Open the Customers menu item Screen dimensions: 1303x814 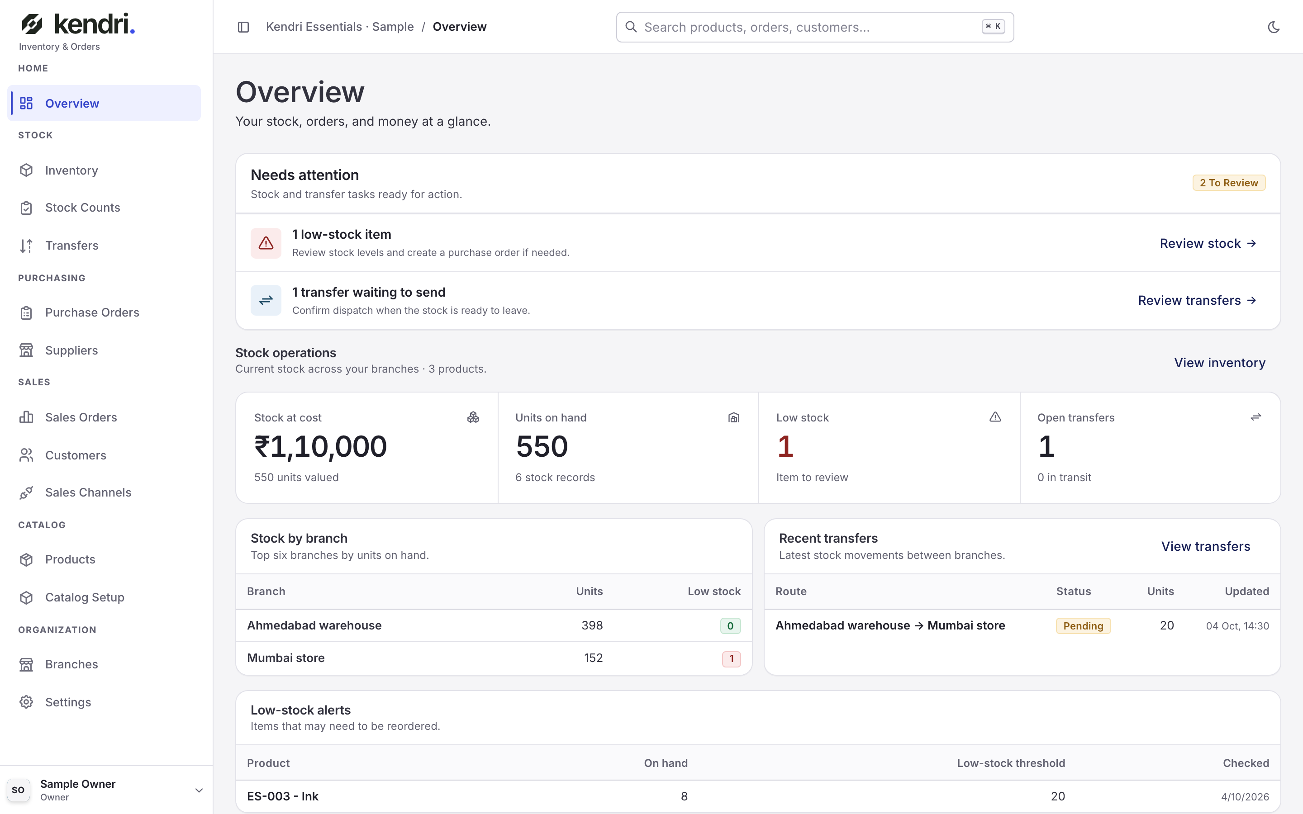104,455
